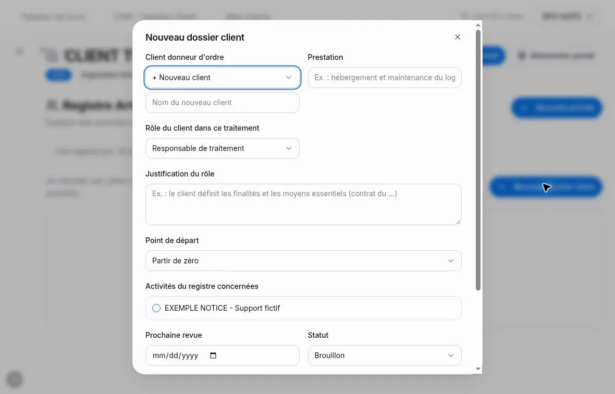Click the scroll down arrow of dialog
Viewport: 615px width, 394px height.
click(x=478, y=368)
